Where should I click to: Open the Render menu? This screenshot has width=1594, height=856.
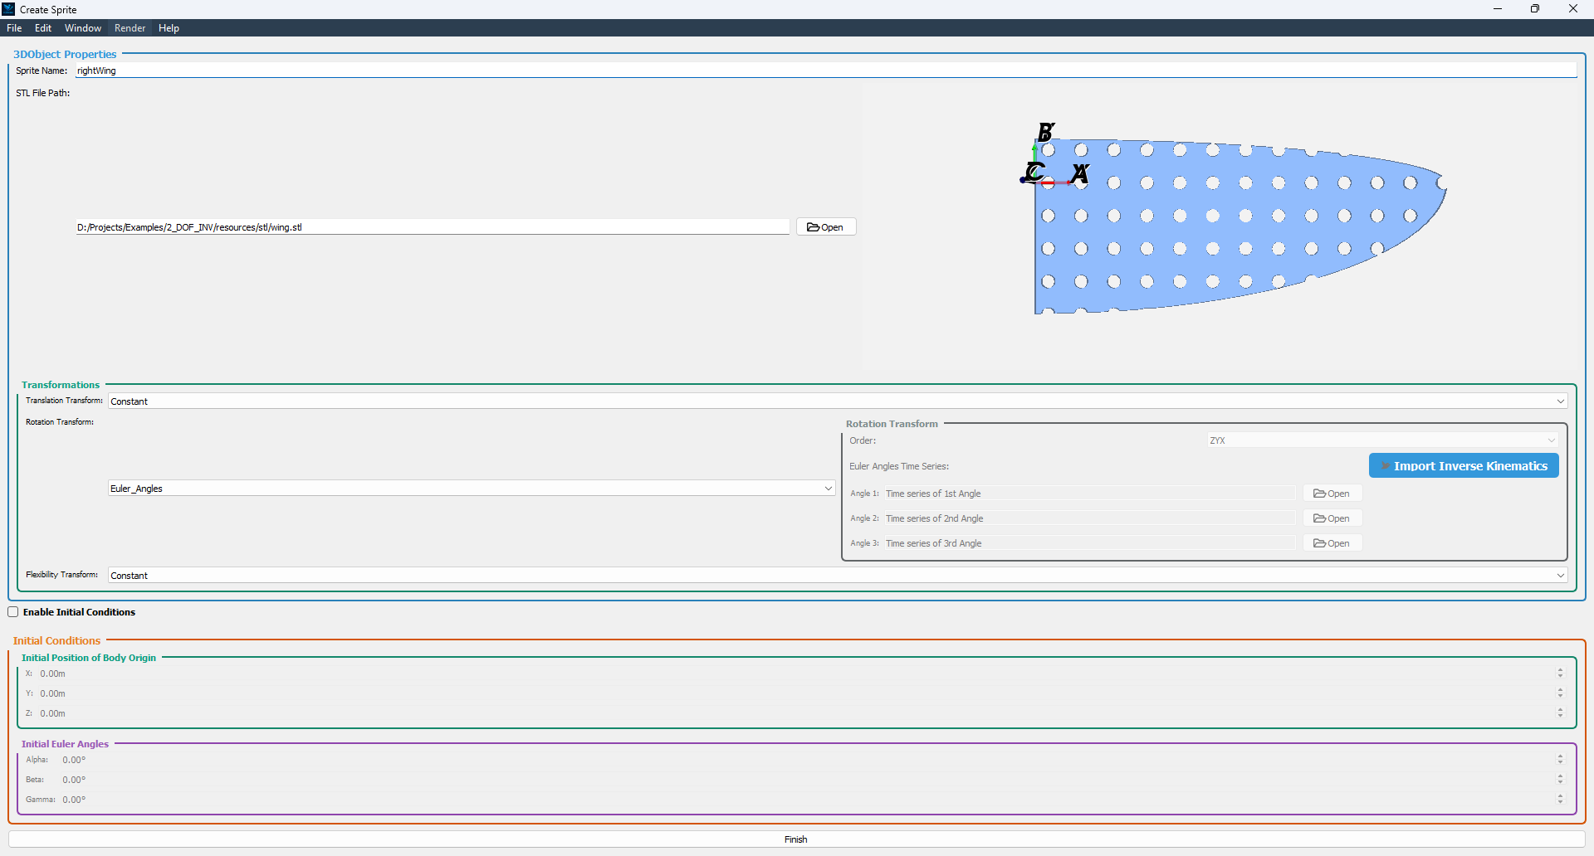[x=130, y=28]
